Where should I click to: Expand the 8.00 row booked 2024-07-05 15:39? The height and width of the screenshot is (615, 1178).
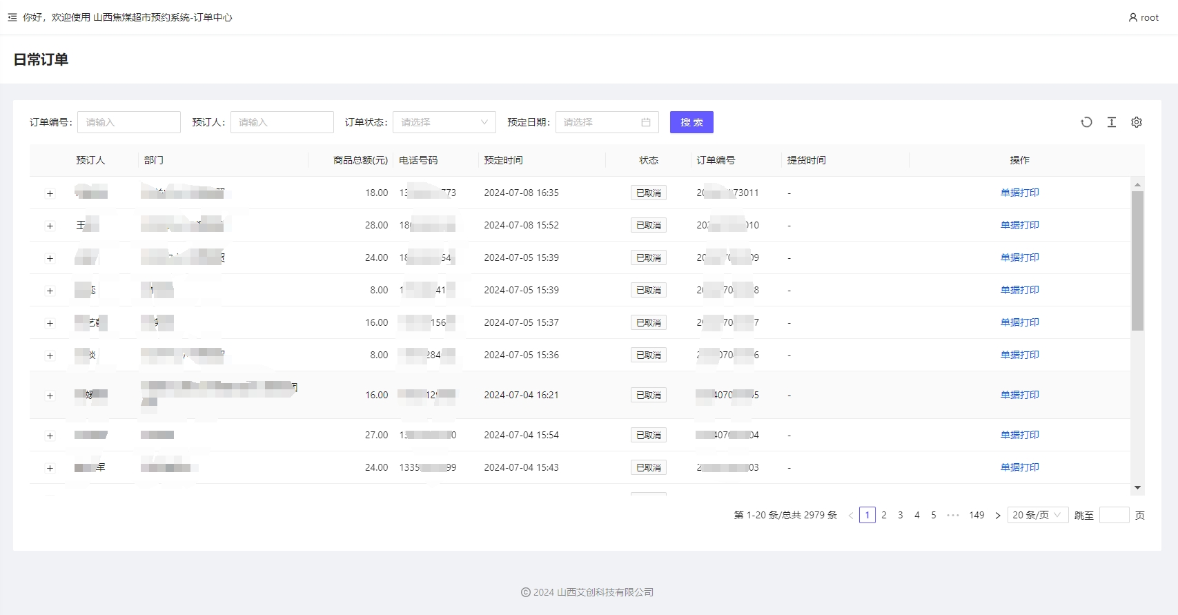(50, 291)
